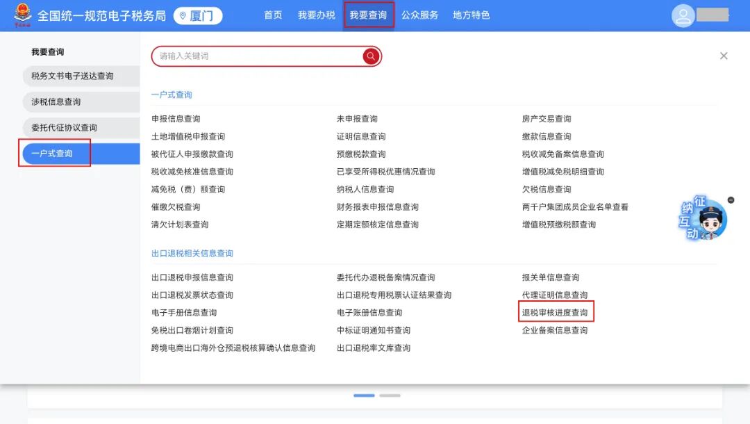Click the 请输入关键词 search field
This screenshot has height=424, width=750.
pyautogui.click(x=243, y=56)
